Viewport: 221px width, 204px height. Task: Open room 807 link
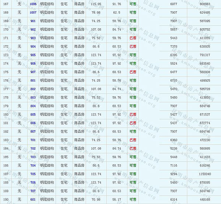pyautogui.click(x=33, y=131)
